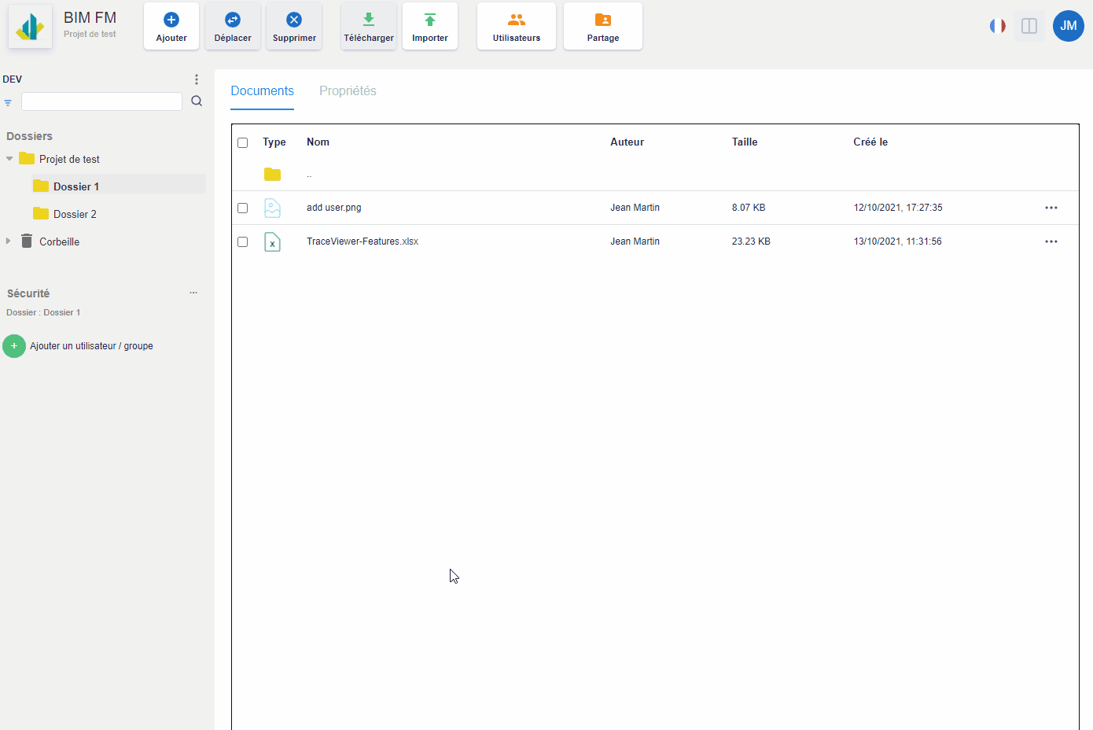The width and height of the screenshot is (1093, 730).
Task: Change language via French flag
Action: (998, 26)
